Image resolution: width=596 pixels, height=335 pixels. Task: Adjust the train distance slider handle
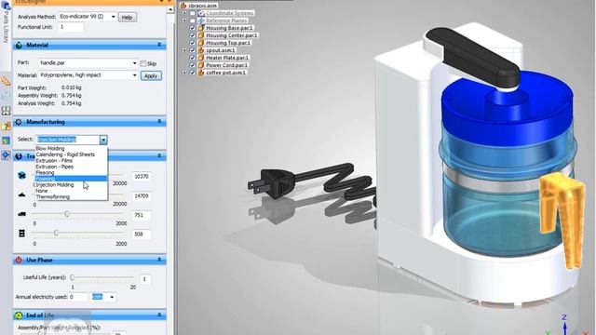[x=56, y=234]
